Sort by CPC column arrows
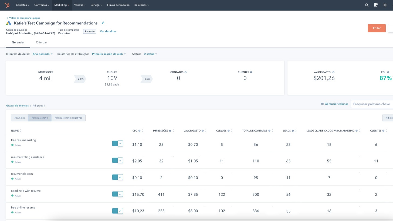The image size is (393, 221). click(143, 131)
